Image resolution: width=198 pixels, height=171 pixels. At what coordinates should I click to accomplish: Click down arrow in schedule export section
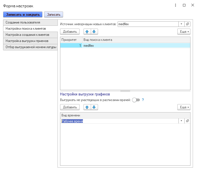tap(94, 107)
